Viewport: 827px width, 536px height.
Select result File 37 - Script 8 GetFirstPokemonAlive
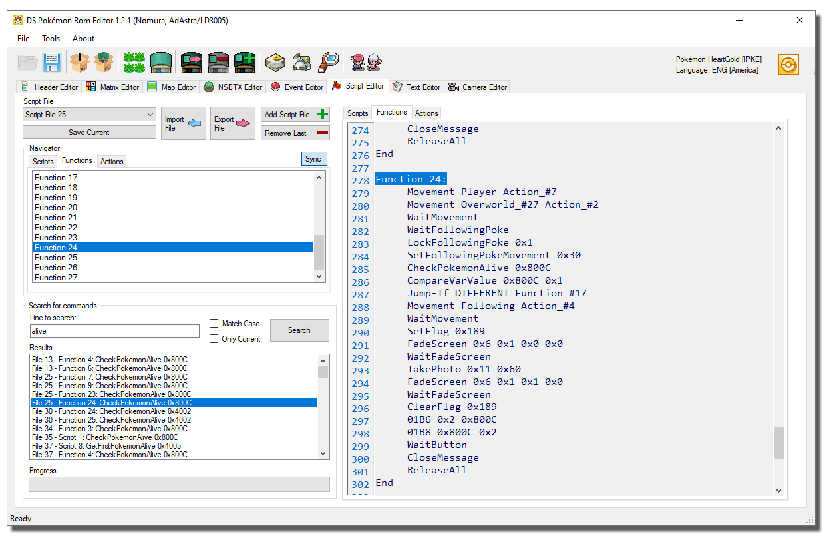(x=174, y=446)
